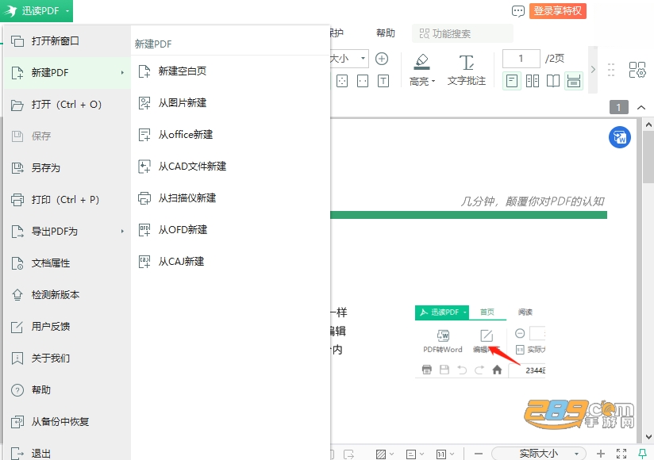This screenshot has width=654, height=460.
Task: Expand the 导出PDF为 submenu arrow
Action: click(122, 232)
